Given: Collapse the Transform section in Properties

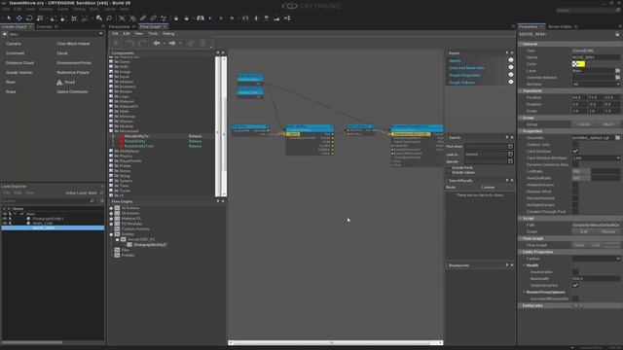Looking at the screenshot, I should pos(521,90).
